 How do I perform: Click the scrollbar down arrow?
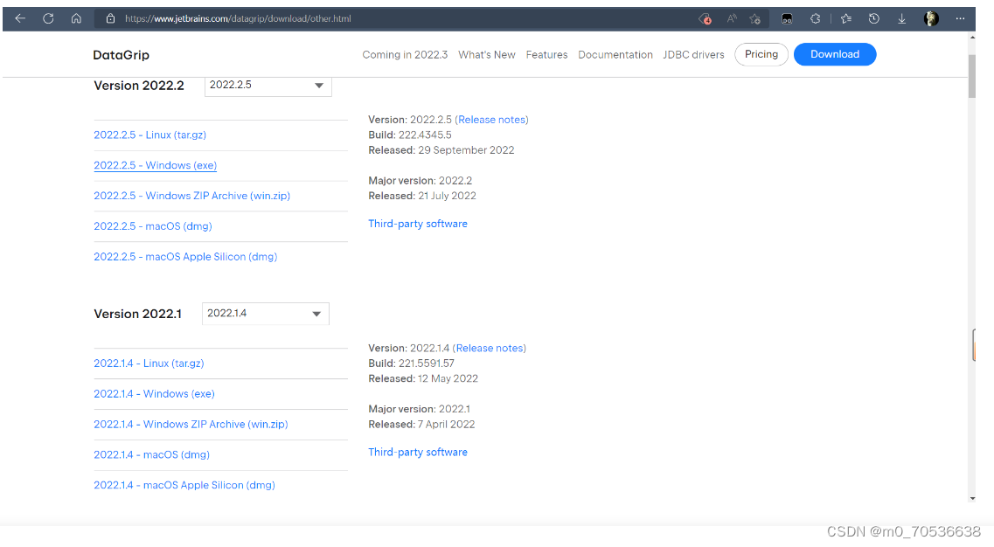pyautogui.click(x=972, y=498)
